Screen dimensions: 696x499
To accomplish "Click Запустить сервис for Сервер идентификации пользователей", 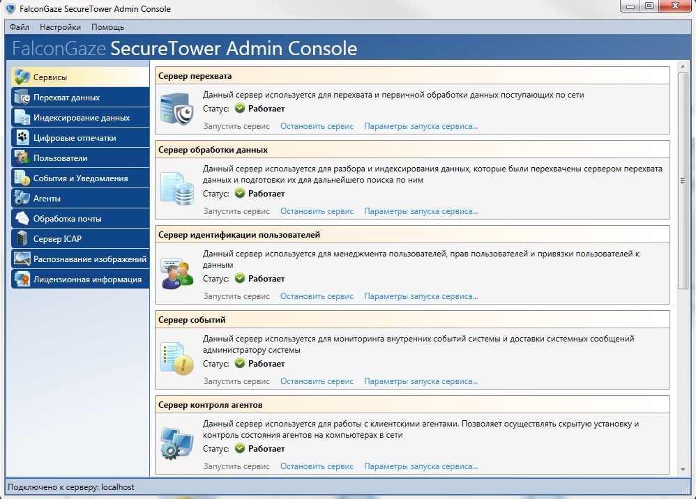I will (x=236, y=296).
